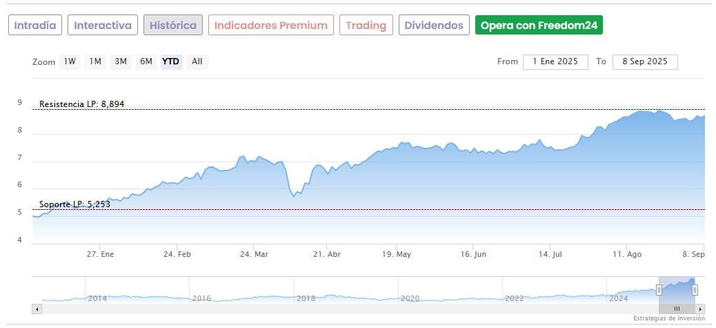Select the Histórica tab
This screenshot has width=716, height=328.
pos(173,26)
